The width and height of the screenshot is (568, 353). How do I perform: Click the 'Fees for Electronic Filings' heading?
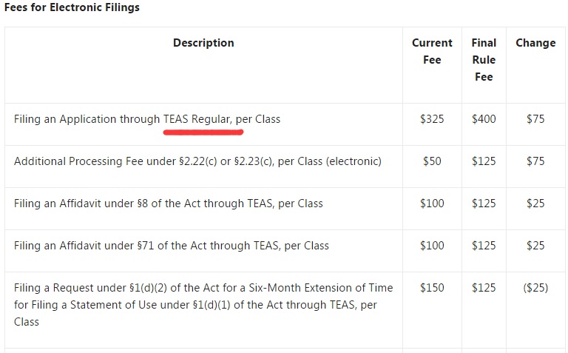tap(72, 7)
